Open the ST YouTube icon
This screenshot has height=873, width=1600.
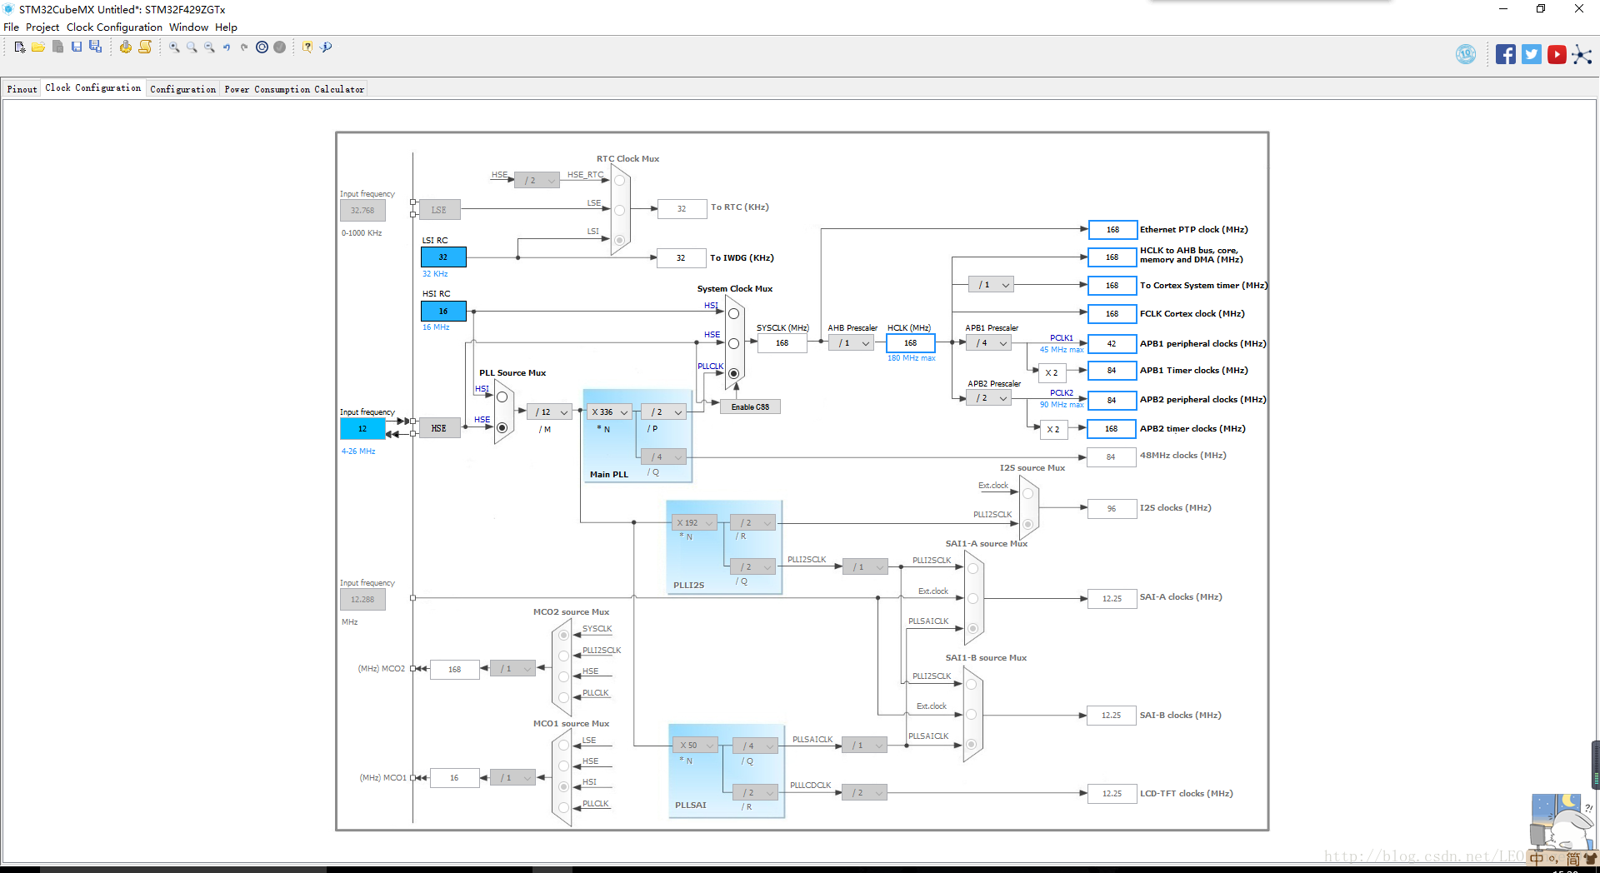pyautogui.click(x=1557, y=55)
